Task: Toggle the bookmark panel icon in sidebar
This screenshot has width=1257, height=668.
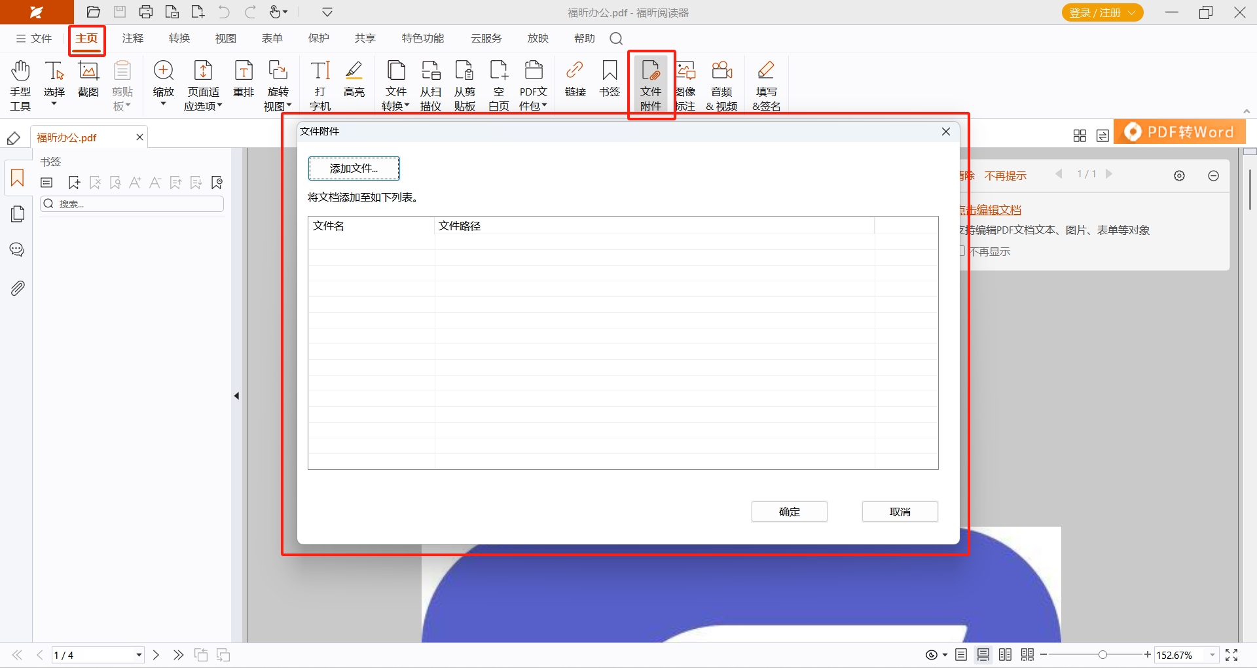Action: (x=18, y=178)
